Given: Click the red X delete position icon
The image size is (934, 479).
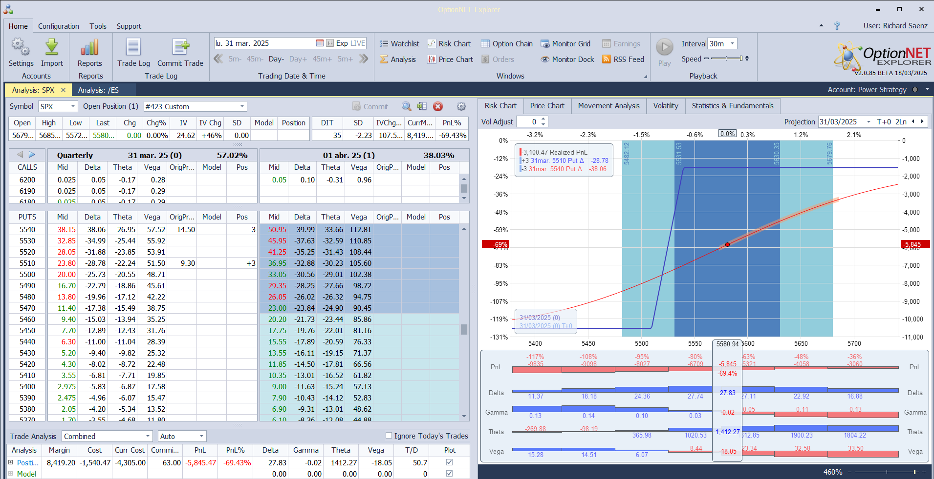Looking at the screenshot, I should tap(438, 106).
